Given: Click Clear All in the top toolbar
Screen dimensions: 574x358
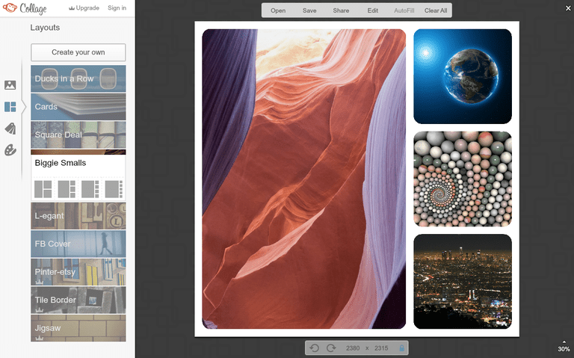Looking at the screenshot, I should tap(436, 10).
